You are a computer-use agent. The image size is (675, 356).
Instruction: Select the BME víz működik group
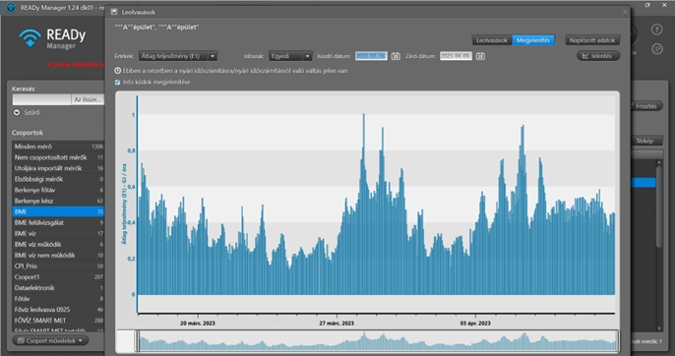coord(58,245)
